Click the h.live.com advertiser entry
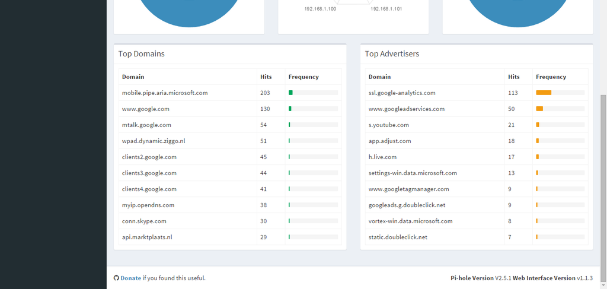This screenshot has height=289, width=607. click(x=382, y=157)
